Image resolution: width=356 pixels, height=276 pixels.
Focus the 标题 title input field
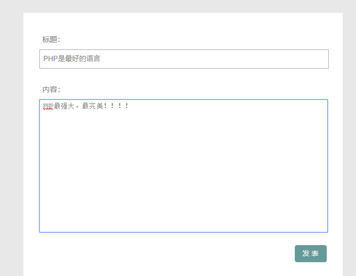(184, 59)
